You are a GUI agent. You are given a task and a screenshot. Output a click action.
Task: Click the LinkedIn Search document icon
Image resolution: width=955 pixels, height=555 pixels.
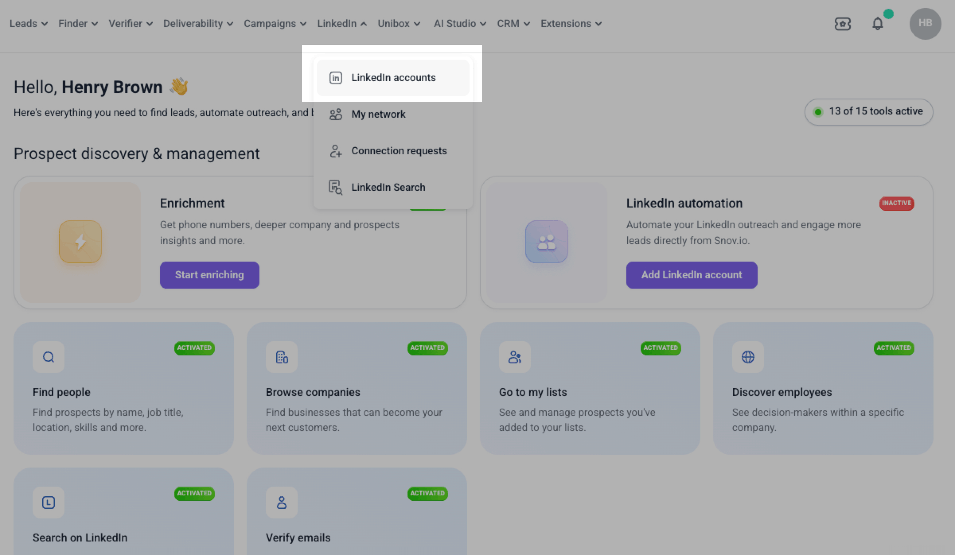pos(335,187)
